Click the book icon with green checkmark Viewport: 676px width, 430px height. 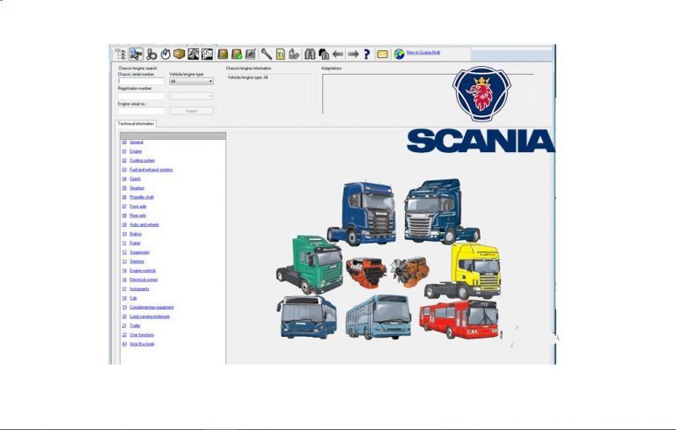[237, 55]
